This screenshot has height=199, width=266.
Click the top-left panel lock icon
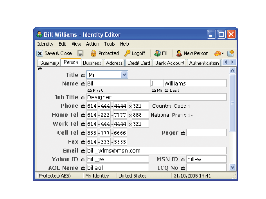coord(40,69)
